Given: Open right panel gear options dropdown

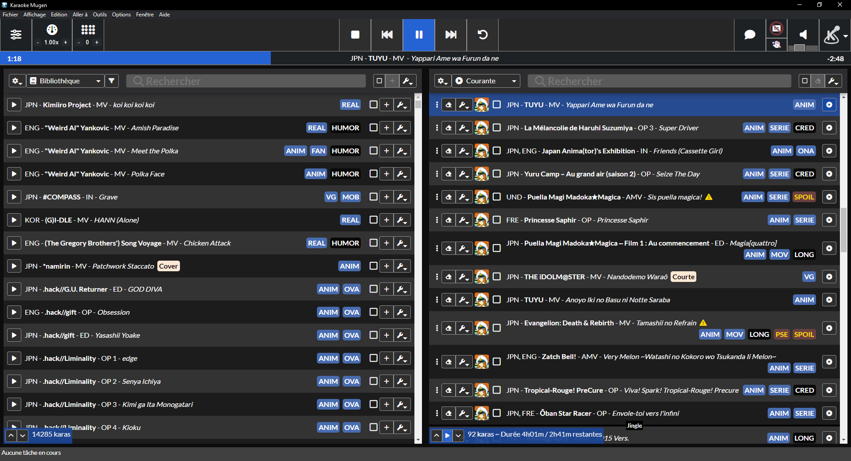Looking at the screenshot, I should pos(443,81).
